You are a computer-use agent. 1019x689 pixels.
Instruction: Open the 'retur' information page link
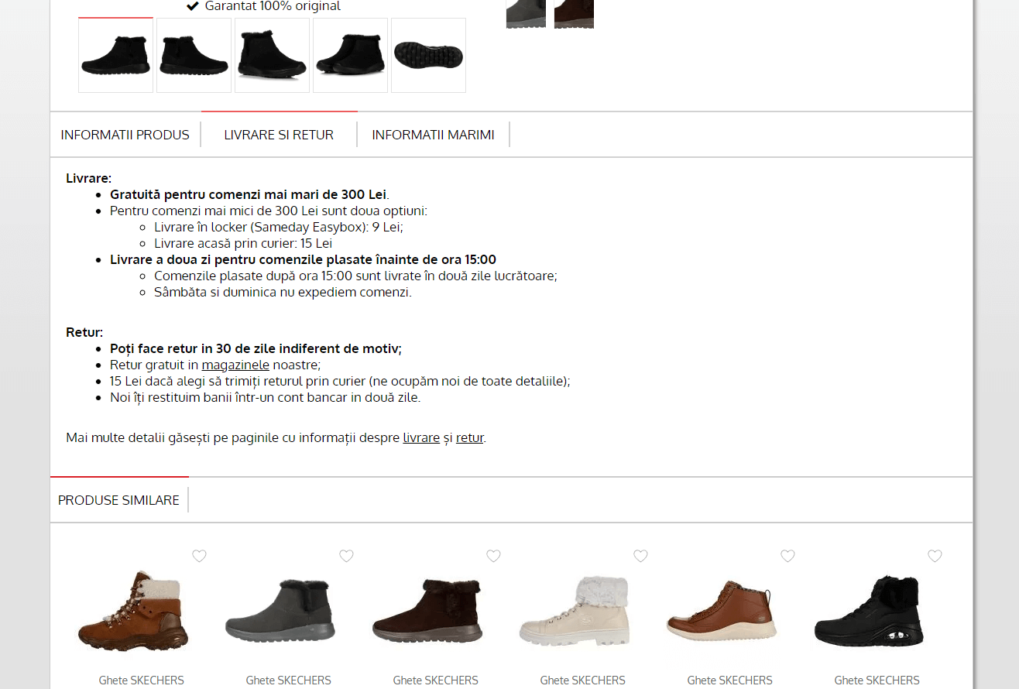469,437
